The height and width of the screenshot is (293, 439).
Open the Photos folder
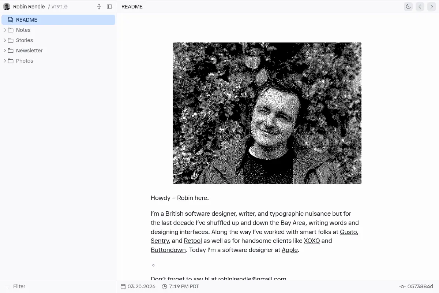(25, 61)
